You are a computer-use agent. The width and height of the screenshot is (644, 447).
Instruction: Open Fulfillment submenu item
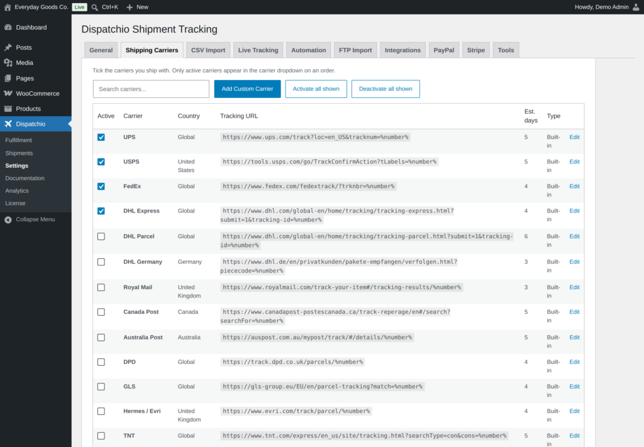pos(18,140)
